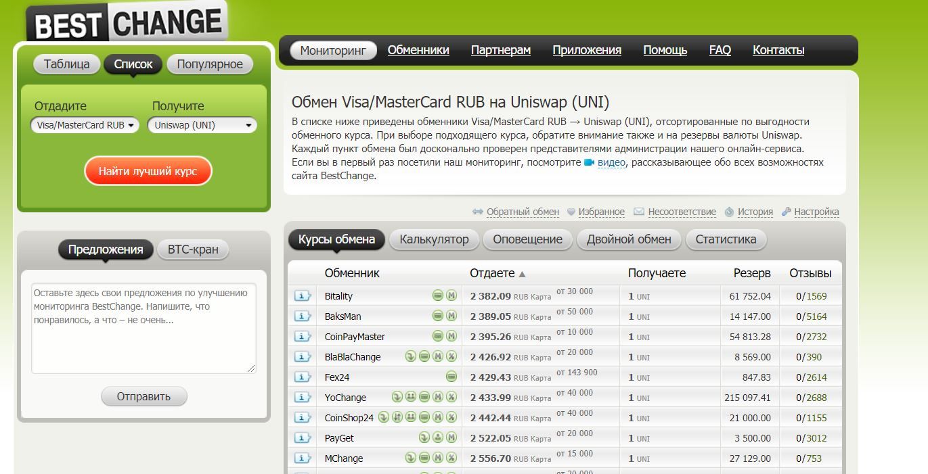Viewport: 928px width, 474px height.
Task: Focus the suggestions text area
Action: 143,328
